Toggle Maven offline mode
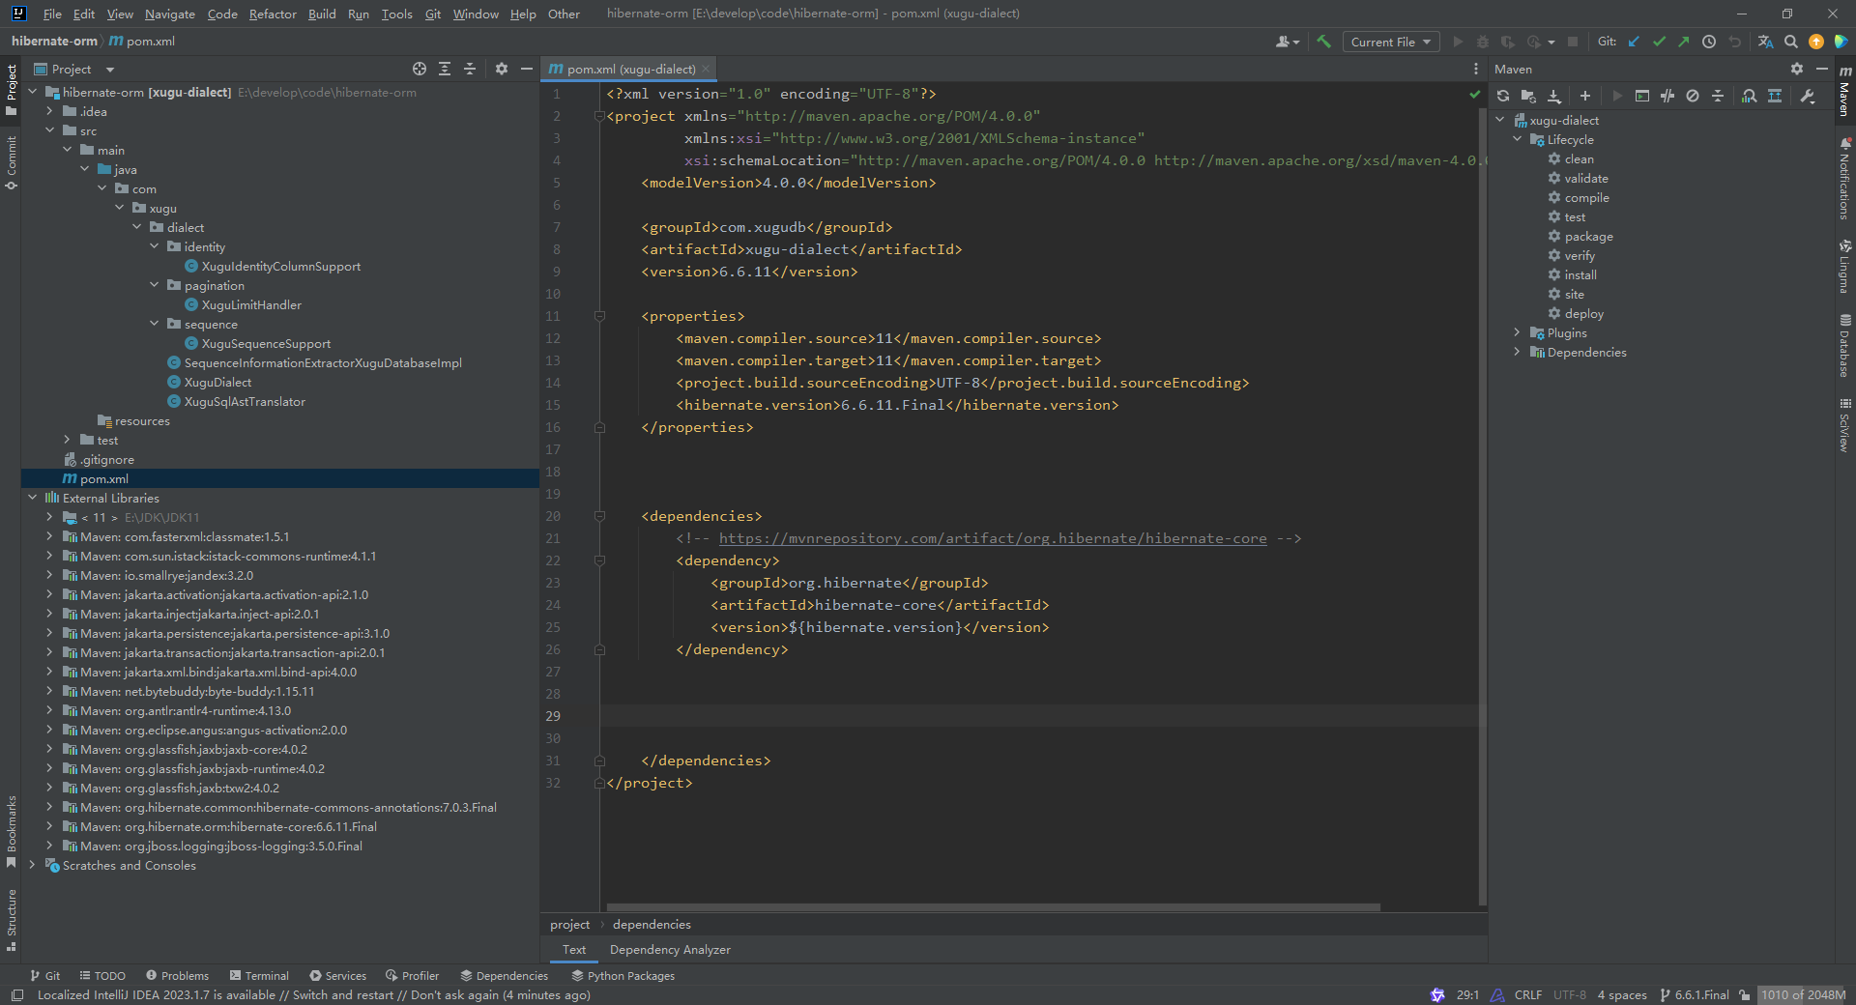The height and width of the screenshot is (1005, 1856). 1667,96
